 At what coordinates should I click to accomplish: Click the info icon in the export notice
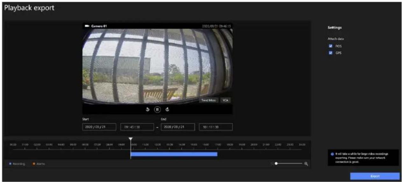(x=332, y=154)
